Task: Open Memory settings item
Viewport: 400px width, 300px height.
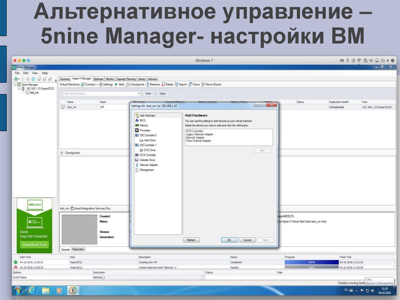Action: (141, 126)
